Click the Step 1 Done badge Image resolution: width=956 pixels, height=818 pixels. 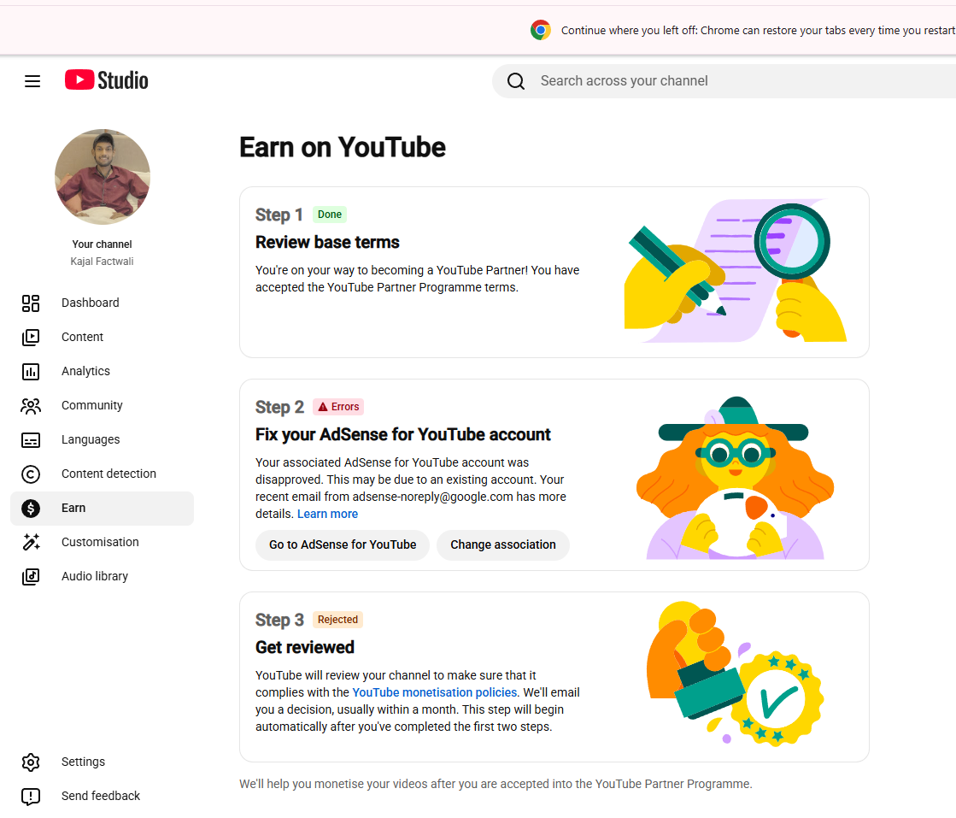[x=329, y=215]
